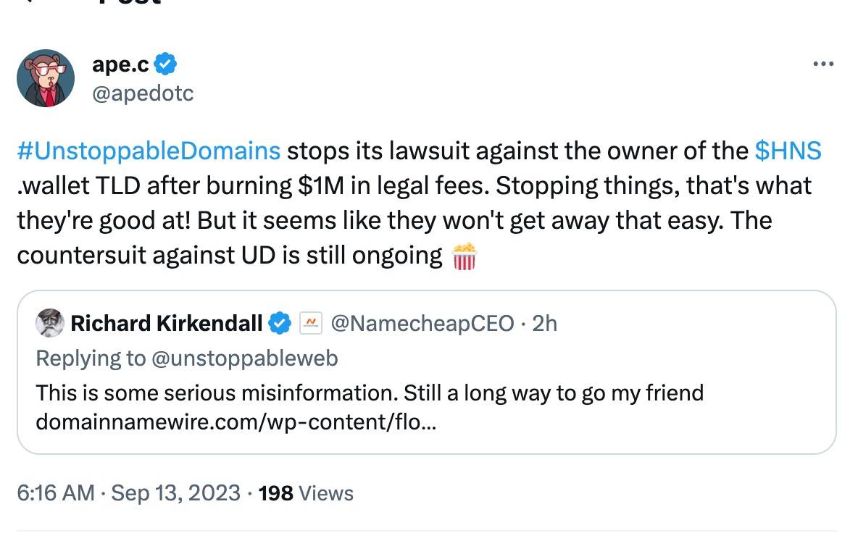Click the ape.c monkey profile avatar
The image size is (858, 533).
(46, 78)
